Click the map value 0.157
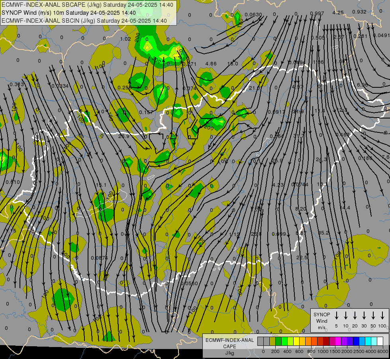Viewport: 390px width, 359px height. (146, 112)
